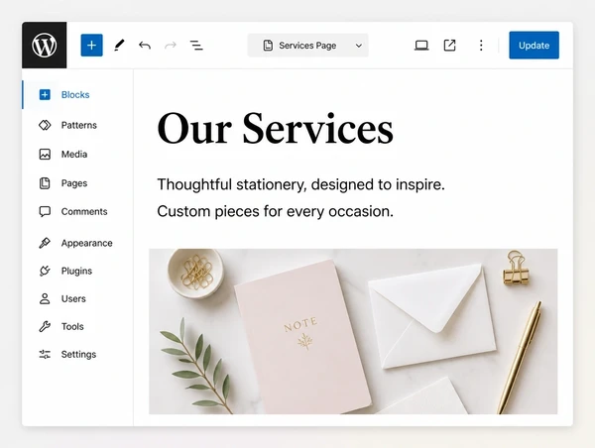Viewport: 595px width, 448px height.
Task: Open the document overview list view
Action: point(196,46)
